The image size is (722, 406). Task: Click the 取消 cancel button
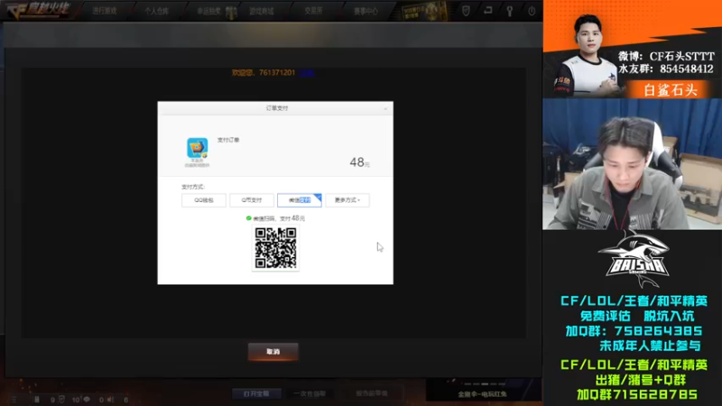click(x=273, y=352)
